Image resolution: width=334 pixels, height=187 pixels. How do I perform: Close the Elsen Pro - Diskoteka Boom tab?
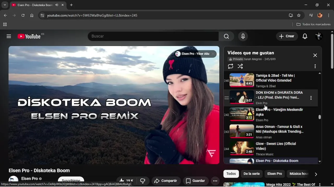(63, 5)
